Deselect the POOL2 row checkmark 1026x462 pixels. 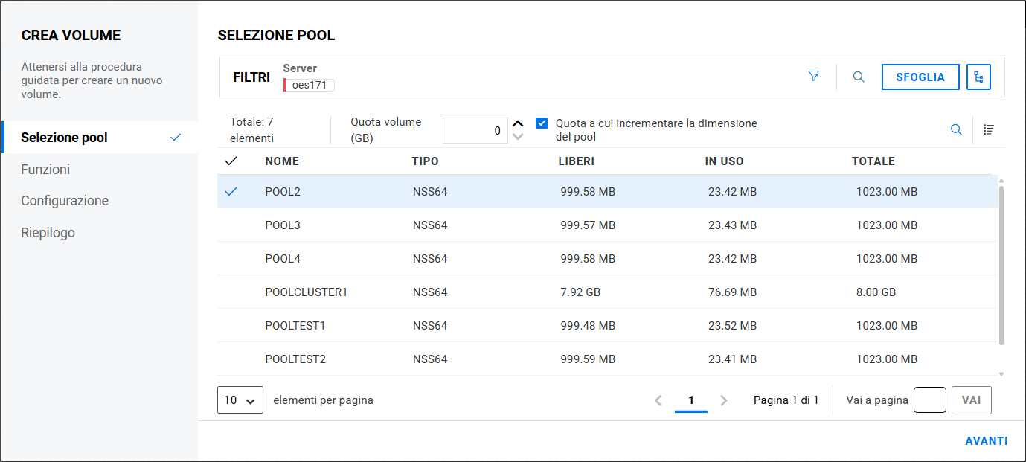(x=231, y=192)
